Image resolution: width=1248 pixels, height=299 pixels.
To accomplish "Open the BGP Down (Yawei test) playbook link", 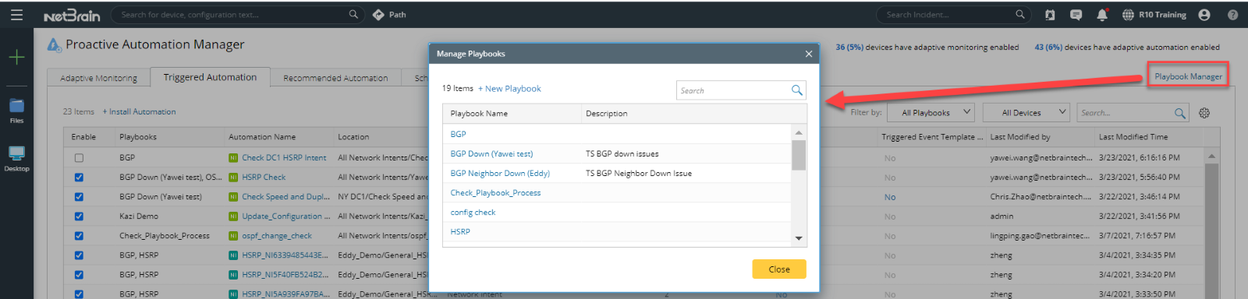I will pos(491,153).
